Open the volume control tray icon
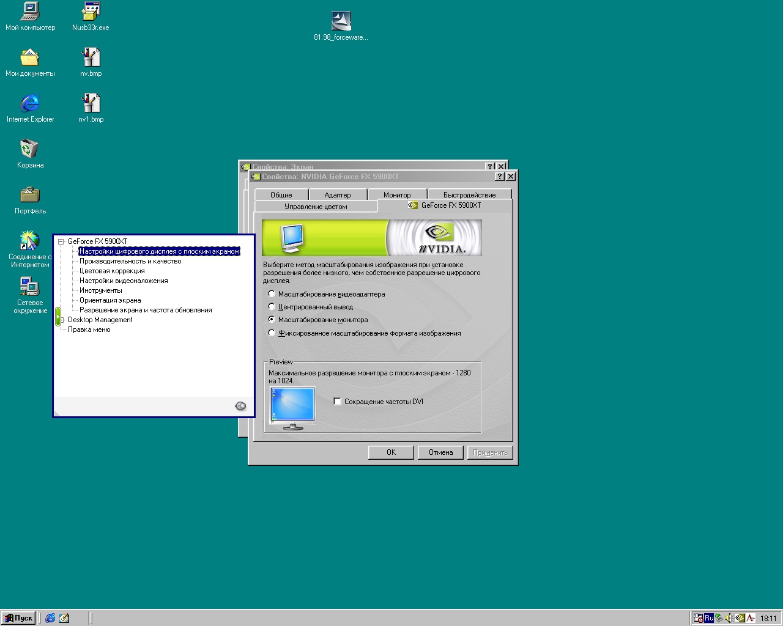The image size is (783, 626). click(x=729, y=618)
